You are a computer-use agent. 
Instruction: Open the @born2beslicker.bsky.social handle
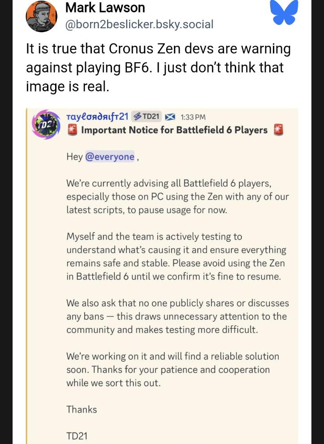click(x=139, y=24)
